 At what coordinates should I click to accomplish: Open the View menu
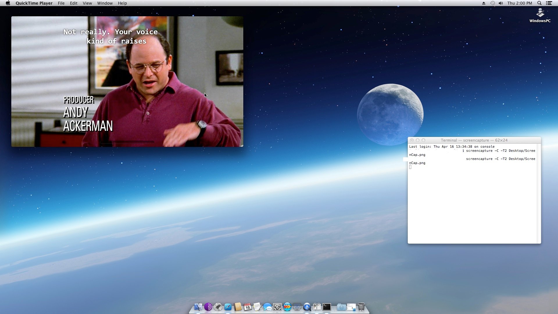(87, 3)
